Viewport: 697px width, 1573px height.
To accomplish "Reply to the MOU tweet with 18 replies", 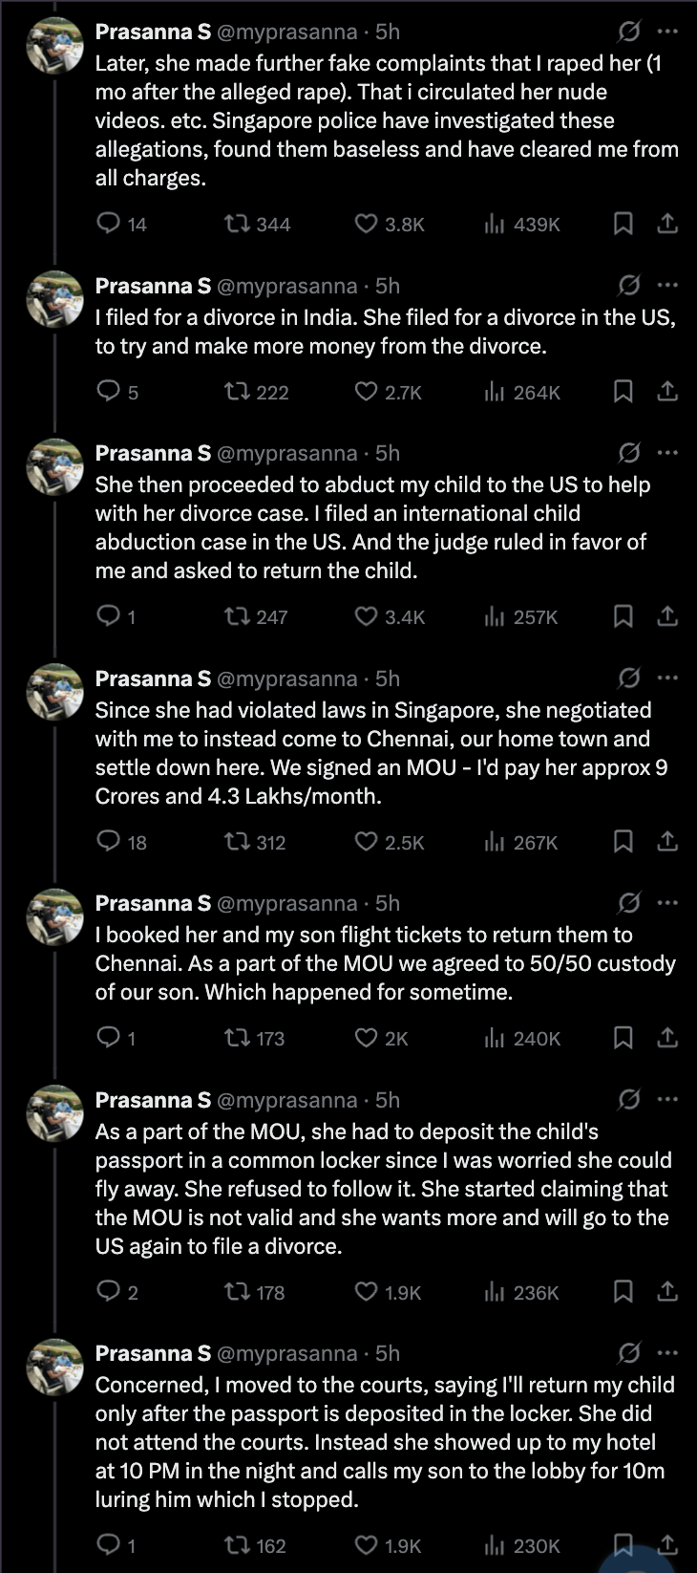I will pos(109,841).
